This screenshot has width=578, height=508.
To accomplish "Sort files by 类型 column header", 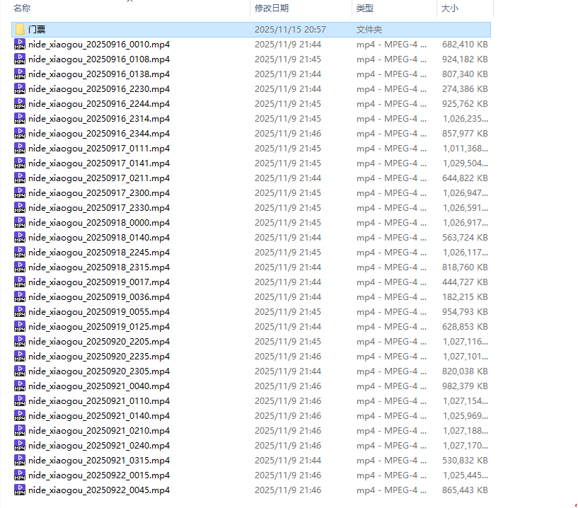I will pyautogui.click(x=365, y=8).
